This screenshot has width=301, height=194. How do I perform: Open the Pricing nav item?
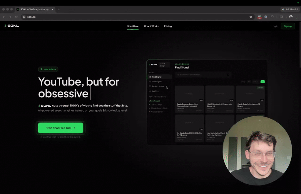168,26
